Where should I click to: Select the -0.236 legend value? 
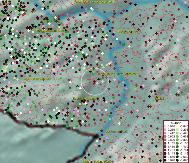(x=184, y=130)
